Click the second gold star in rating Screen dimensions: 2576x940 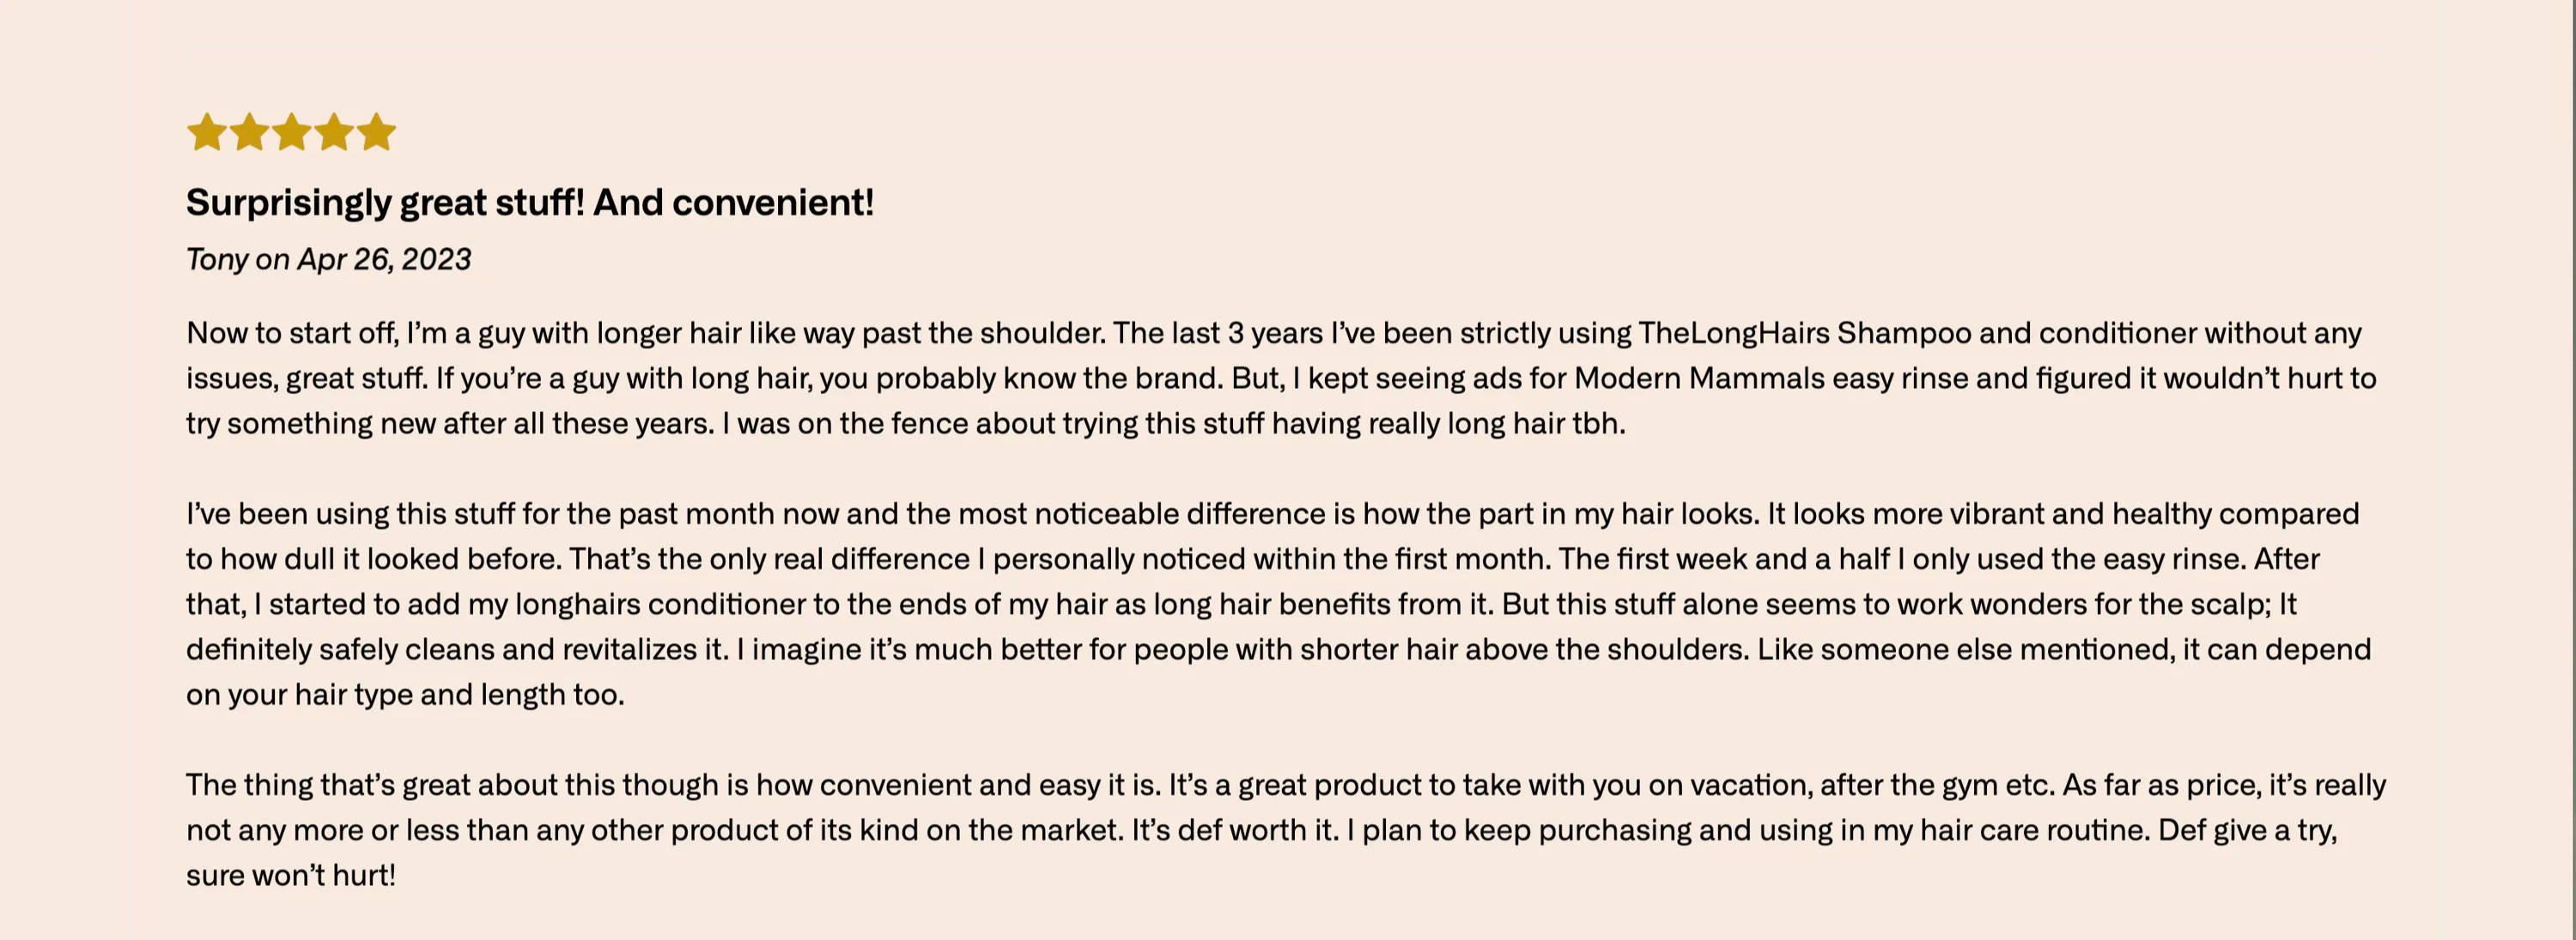pyautogui.click(x=249, y=132)
